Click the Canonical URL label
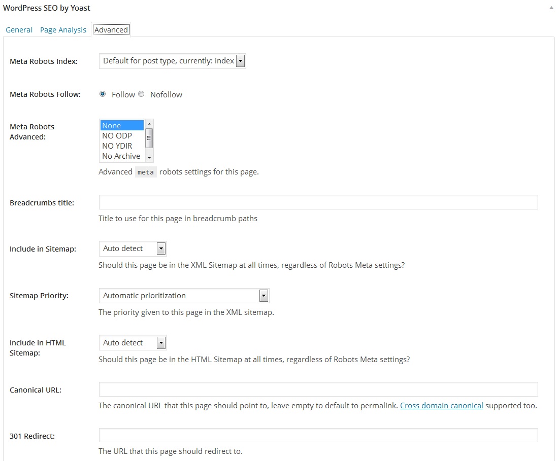 36,390
